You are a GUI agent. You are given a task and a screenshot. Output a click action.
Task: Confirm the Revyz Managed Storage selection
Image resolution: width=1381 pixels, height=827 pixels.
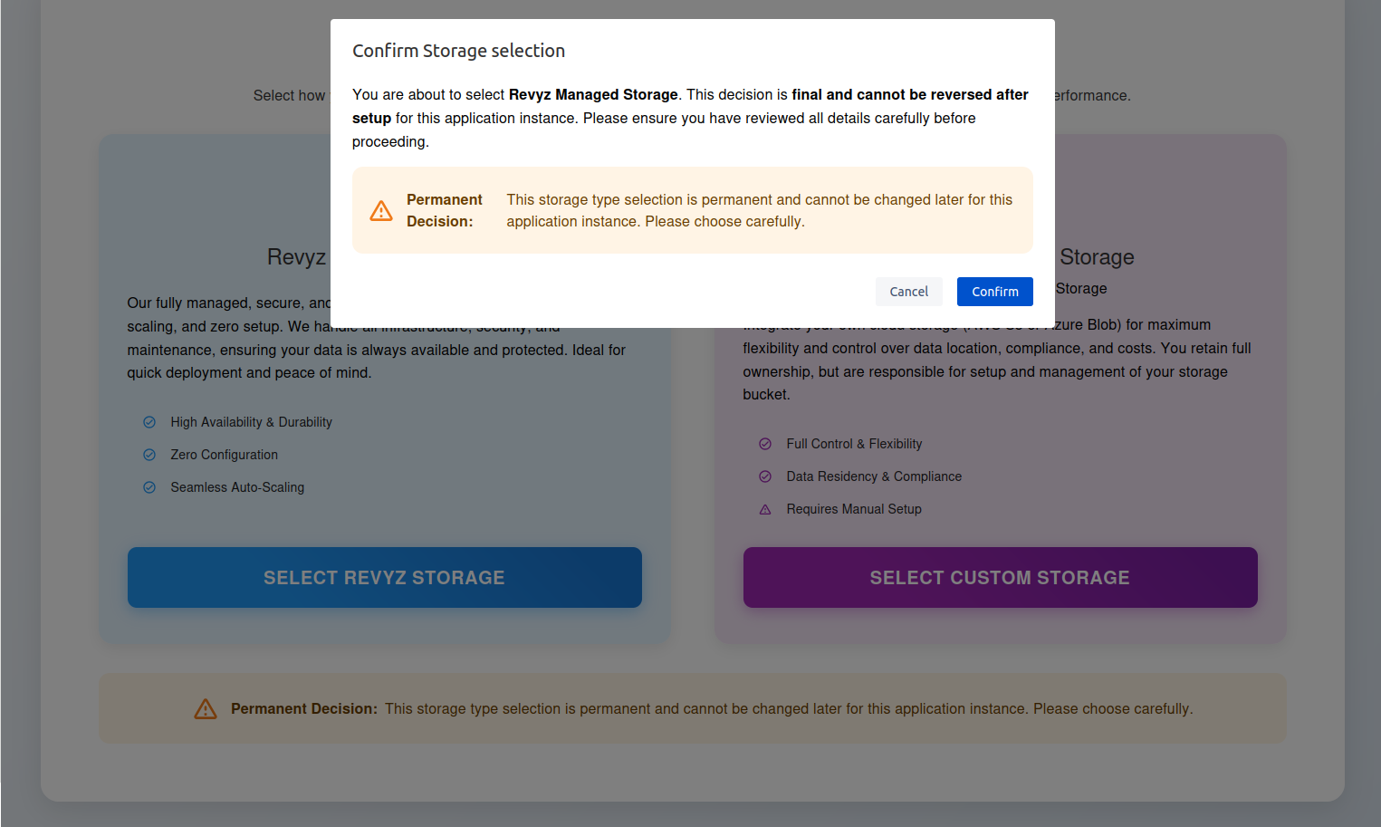pyautogui.click(x=994, y=292)
